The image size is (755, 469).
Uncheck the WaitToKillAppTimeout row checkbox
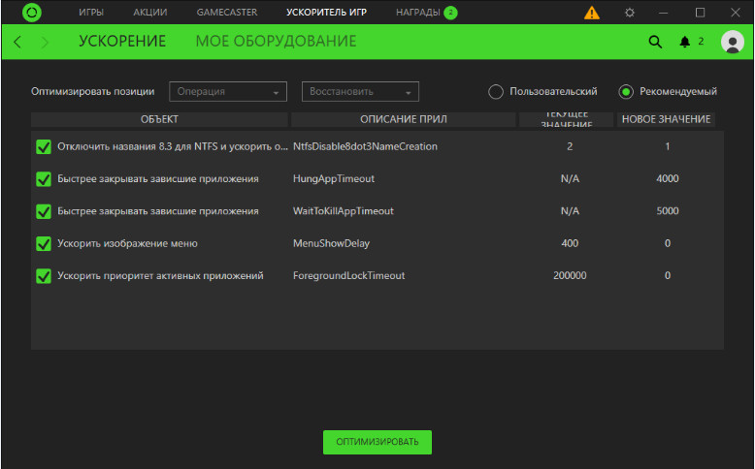coord(44,211)
